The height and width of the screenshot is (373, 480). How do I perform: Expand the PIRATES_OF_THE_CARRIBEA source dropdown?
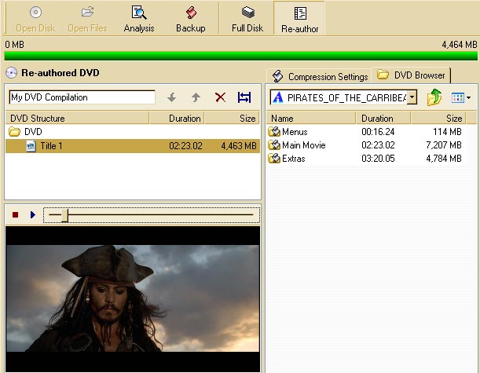[x=412, y=97]
